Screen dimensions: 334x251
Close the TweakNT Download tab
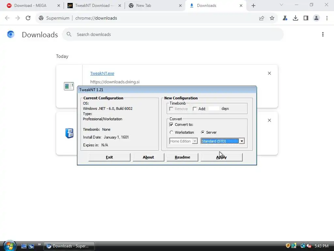click(x=120, y=6)
